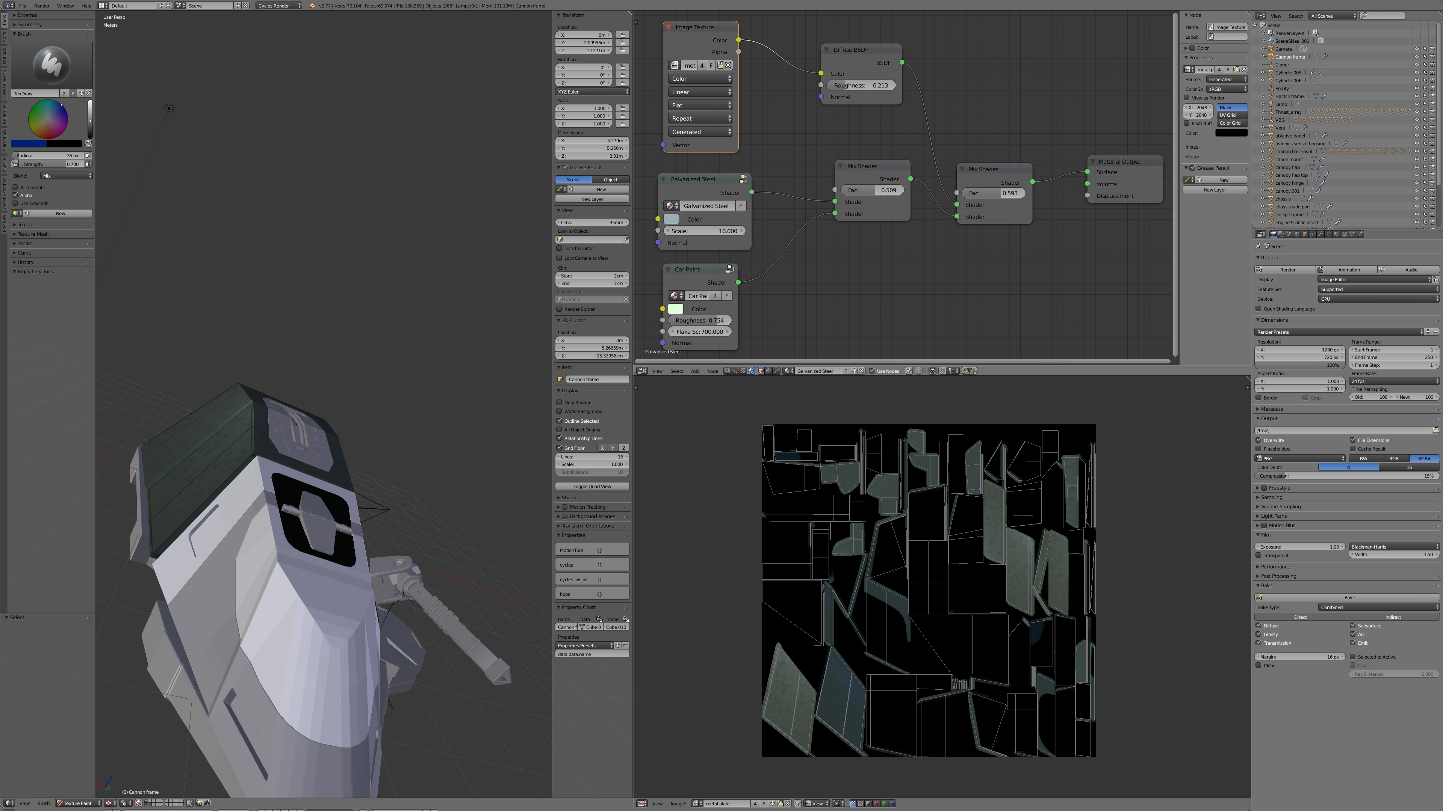Toggle the Overwrite output checkbox
Screen dimensions: 1443x811
coord(1259,440)
